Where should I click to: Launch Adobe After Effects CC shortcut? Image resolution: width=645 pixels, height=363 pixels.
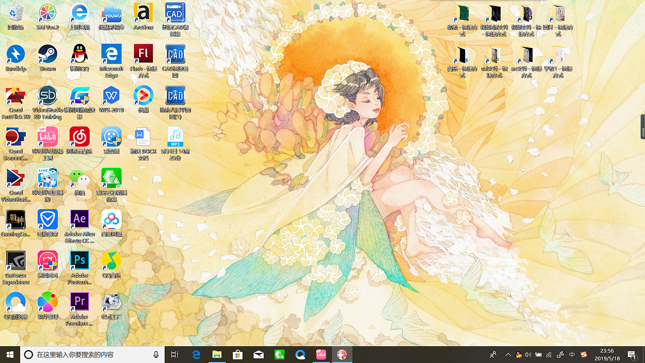point(80,227)
